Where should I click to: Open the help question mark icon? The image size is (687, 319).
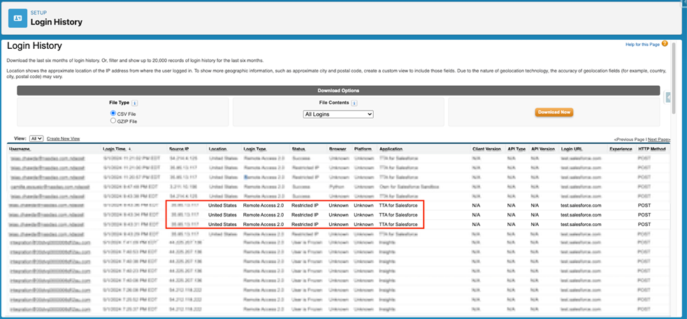pyautogui.click(x=665, y=44)
